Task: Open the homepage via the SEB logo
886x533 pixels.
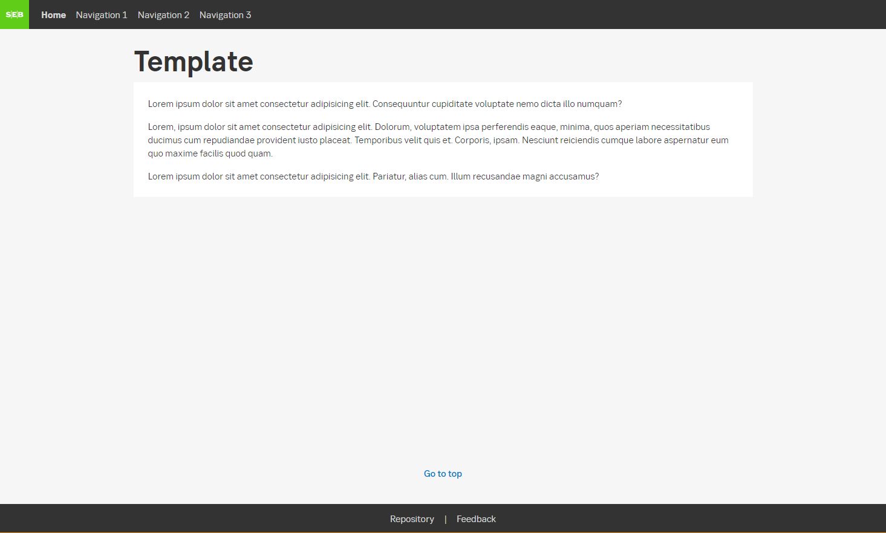Action: (14, 15)
